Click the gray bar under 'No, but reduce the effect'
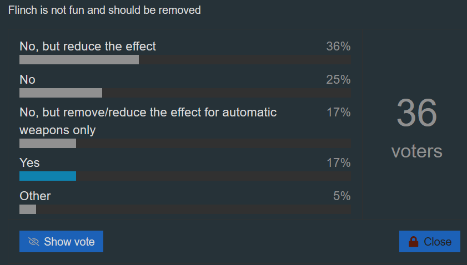The height and width of the screenshot is (265, 467). [x=79, y=59]
